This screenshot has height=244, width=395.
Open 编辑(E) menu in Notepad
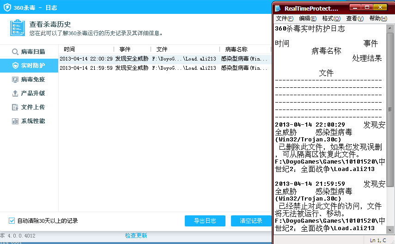point(308,18)
